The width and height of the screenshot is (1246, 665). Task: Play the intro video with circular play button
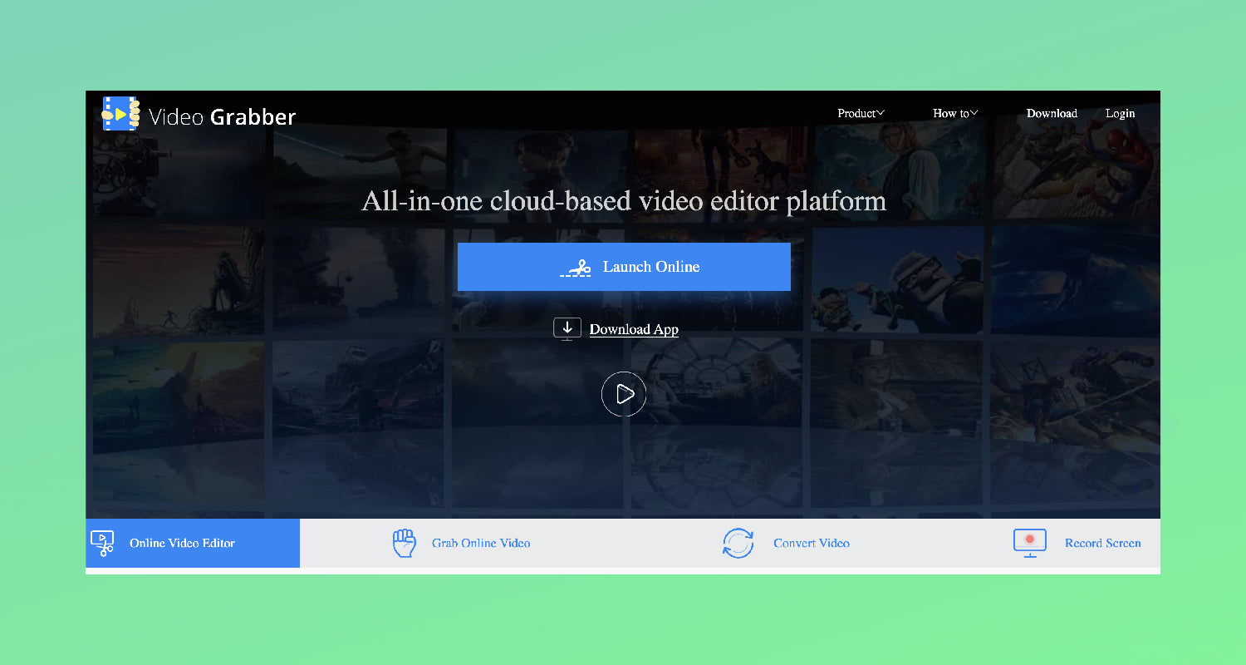coord(624,394)
